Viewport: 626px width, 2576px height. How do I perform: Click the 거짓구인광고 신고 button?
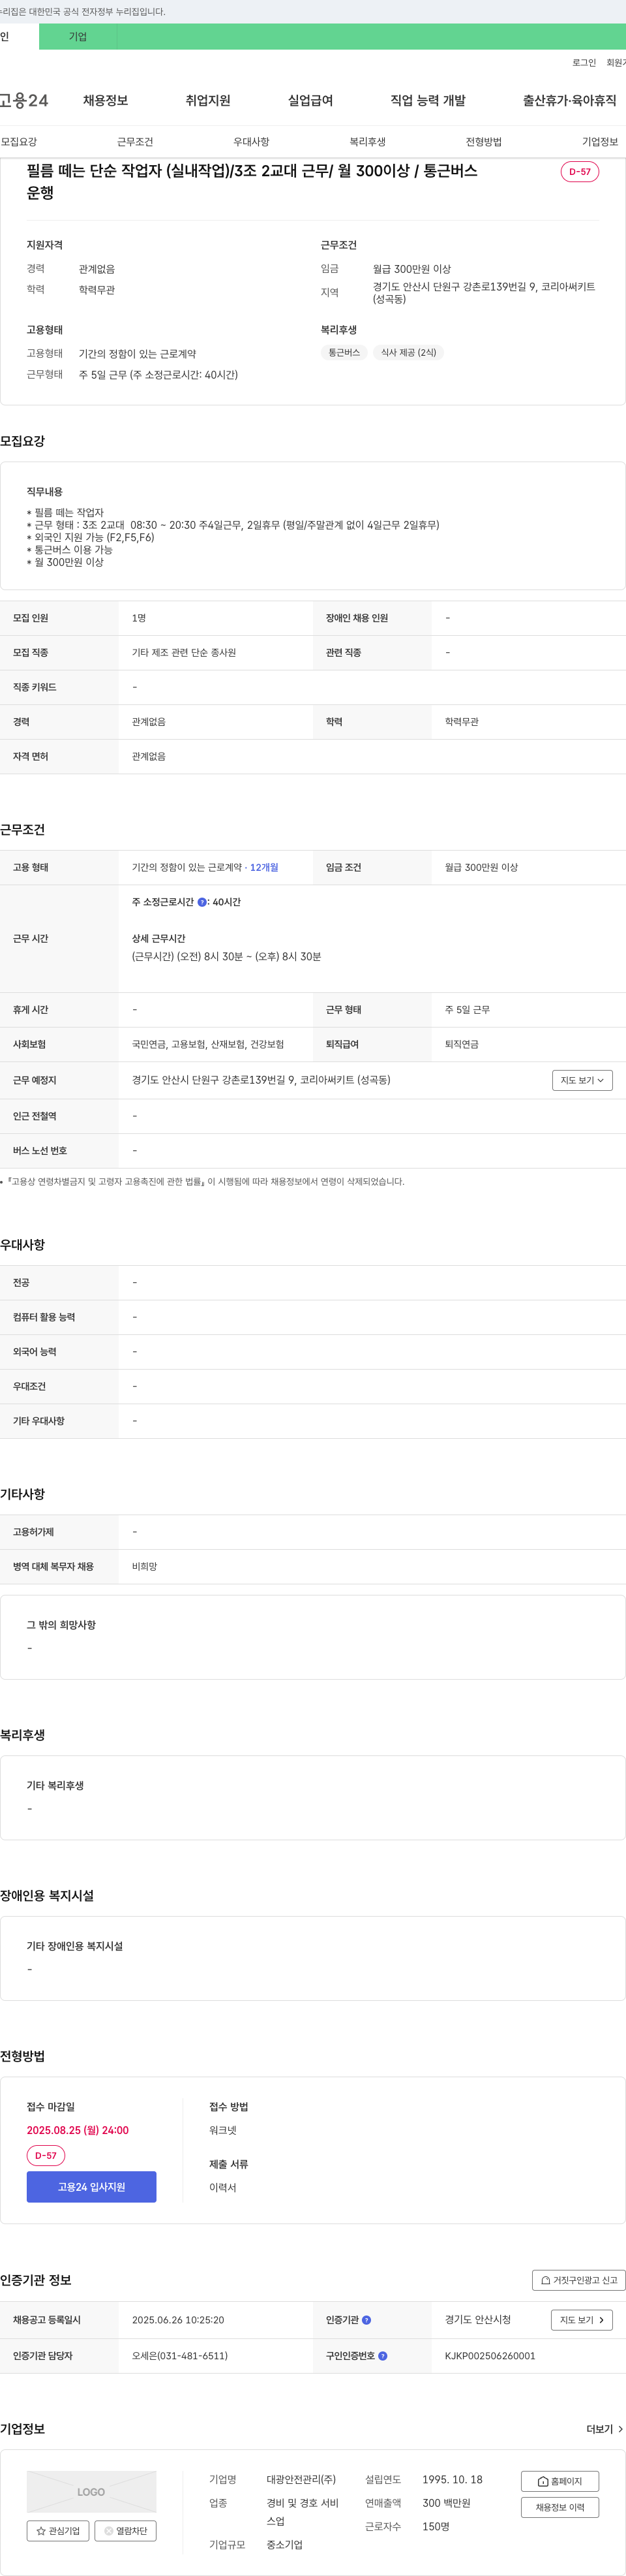pyautogui.click(x=579, y=2280)
